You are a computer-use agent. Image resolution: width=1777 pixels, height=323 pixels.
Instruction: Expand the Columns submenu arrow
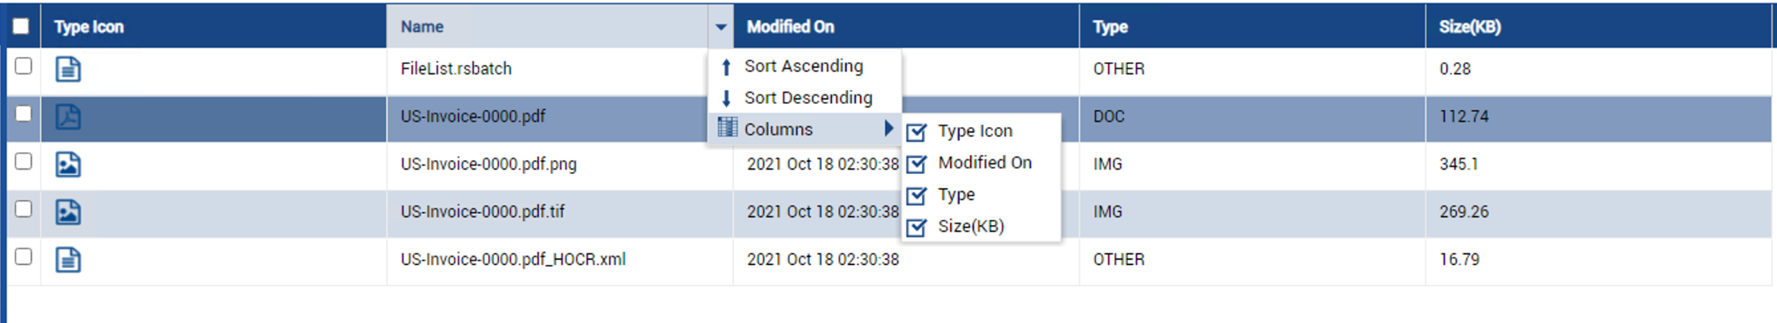[x=888, y=128]
